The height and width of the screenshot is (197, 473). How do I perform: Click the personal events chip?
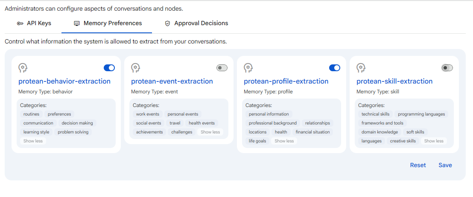click(183, 114)
